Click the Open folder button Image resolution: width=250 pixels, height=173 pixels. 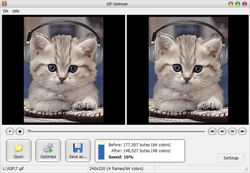pos(19,151)
